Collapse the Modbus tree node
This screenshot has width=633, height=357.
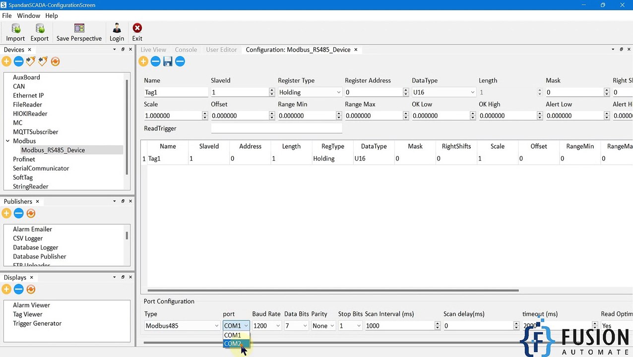(x=8, y=141)
